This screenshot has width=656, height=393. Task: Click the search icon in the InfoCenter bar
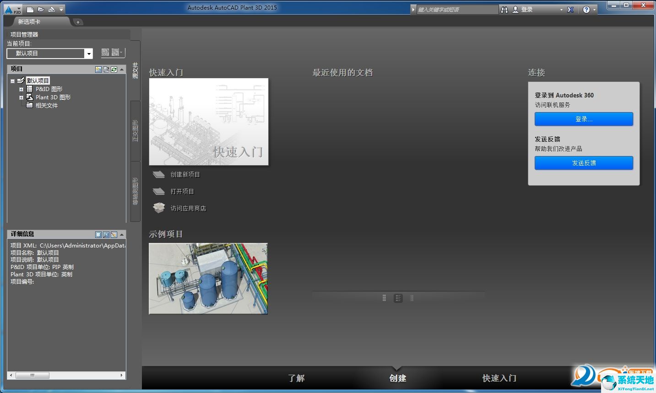(504, 9)
